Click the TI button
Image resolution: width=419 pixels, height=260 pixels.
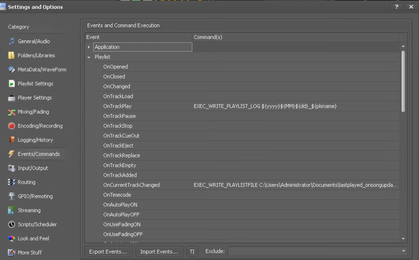click(192, 252)
